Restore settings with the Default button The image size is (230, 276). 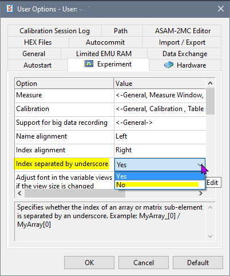(198, 263)
